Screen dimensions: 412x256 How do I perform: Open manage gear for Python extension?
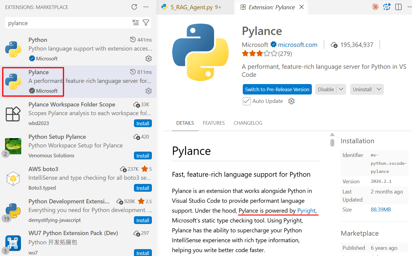pyautogui.click(x=149, y=59)
